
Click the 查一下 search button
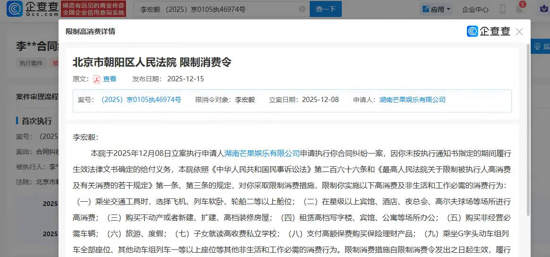pyautogui.click(x=325, y=9)
